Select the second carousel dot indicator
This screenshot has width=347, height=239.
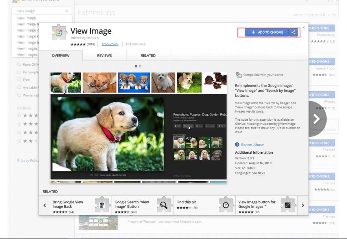click(140, 66)
